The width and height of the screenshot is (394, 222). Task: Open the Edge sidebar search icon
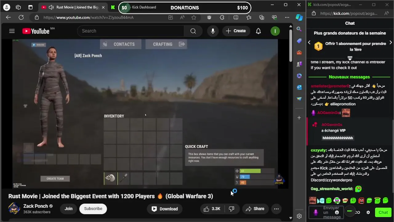pos(299,29)
